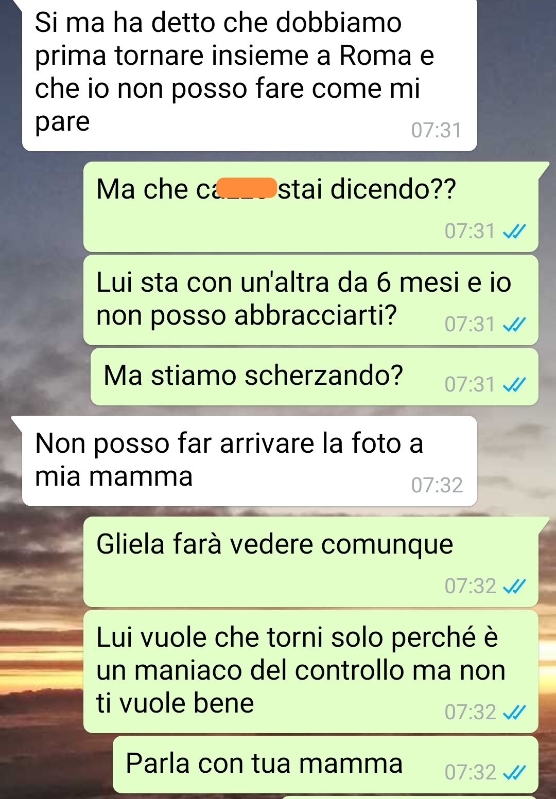Click blue ticks on 'ti vuole bene' message
556x799 pixels.
(514, 713)
